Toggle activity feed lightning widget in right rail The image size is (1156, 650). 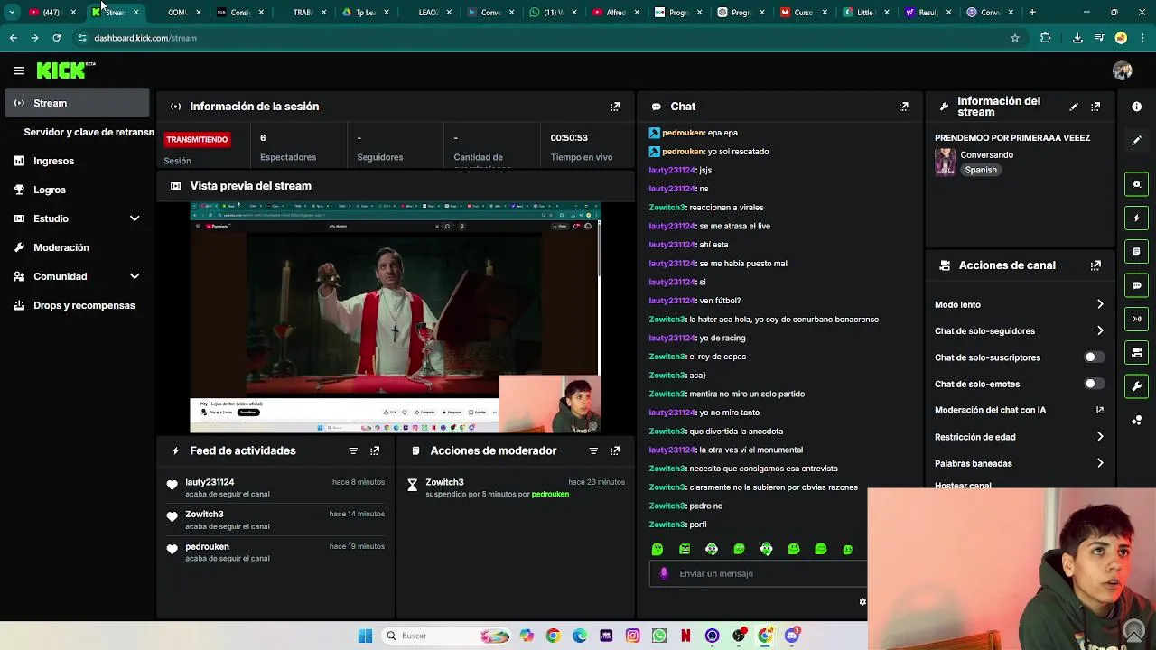(1136, 218)
